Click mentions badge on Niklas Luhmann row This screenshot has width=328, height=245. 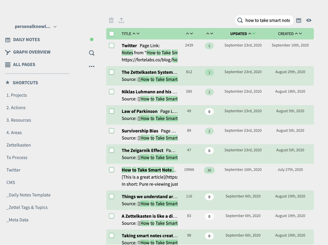209,92
